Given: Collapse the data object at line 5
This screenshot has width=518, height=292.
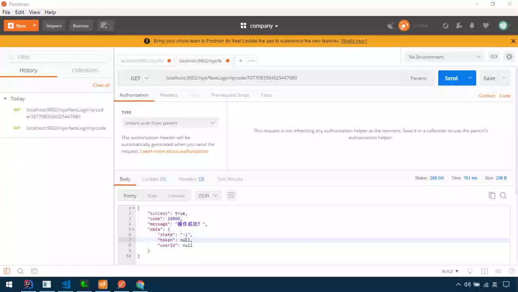Looking at the screenshot, I should [133, 230].
